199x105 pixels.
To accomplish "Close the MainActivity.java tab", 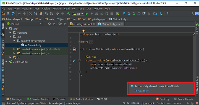I will pos(122,24).
